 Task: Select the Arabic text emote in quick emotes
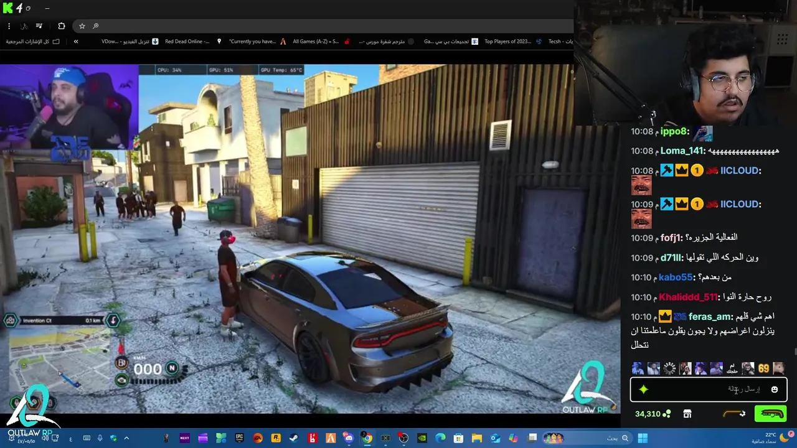[x=732, y=368]
